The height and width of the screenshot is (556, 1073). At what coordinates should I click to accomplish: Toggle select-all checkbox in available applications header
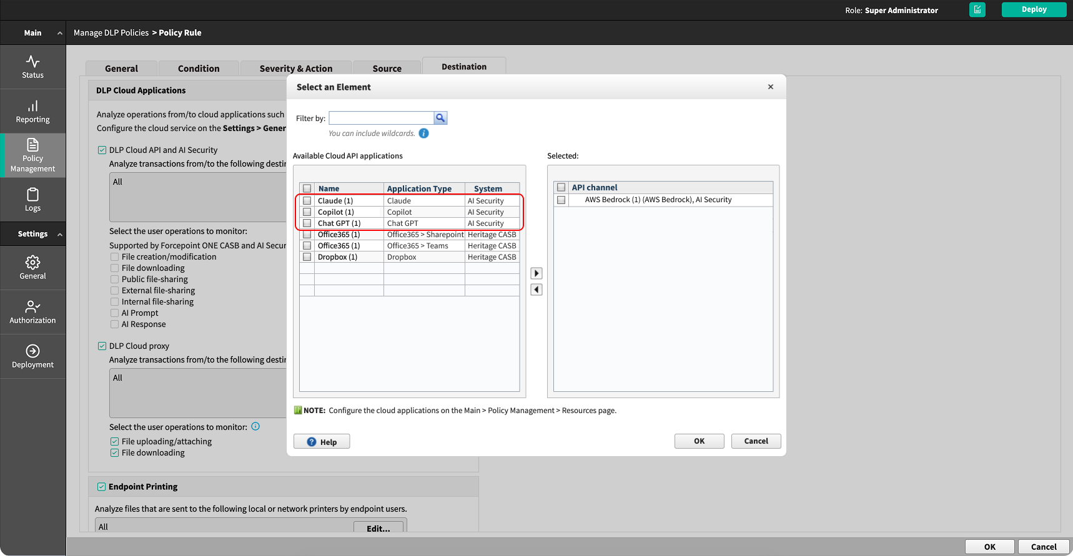(x=307, y=188)
